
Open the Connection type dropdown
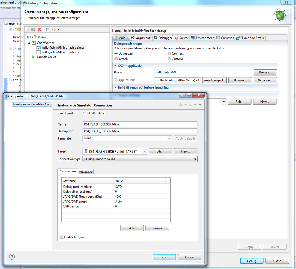click(x=195, y=159)
